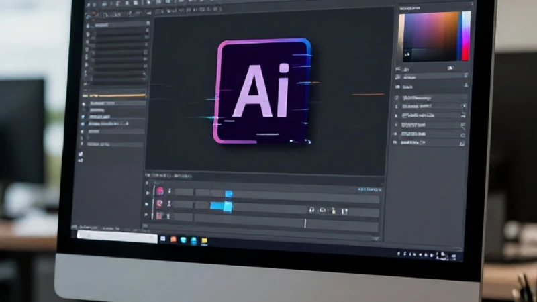The image size is (537, 302).
Task: Click the white playhead marker in the timeline
Action: click(x=305, y=223)
